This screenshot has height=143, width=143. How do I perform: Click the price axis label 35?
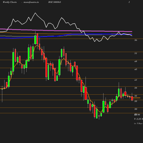coord(136,96)
